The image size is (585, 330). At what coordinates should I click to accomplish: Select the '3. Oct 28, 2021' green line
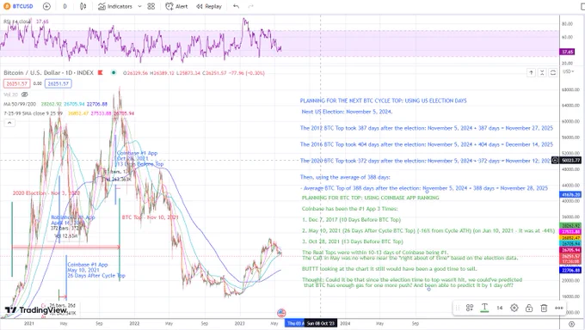click(353, 241)
